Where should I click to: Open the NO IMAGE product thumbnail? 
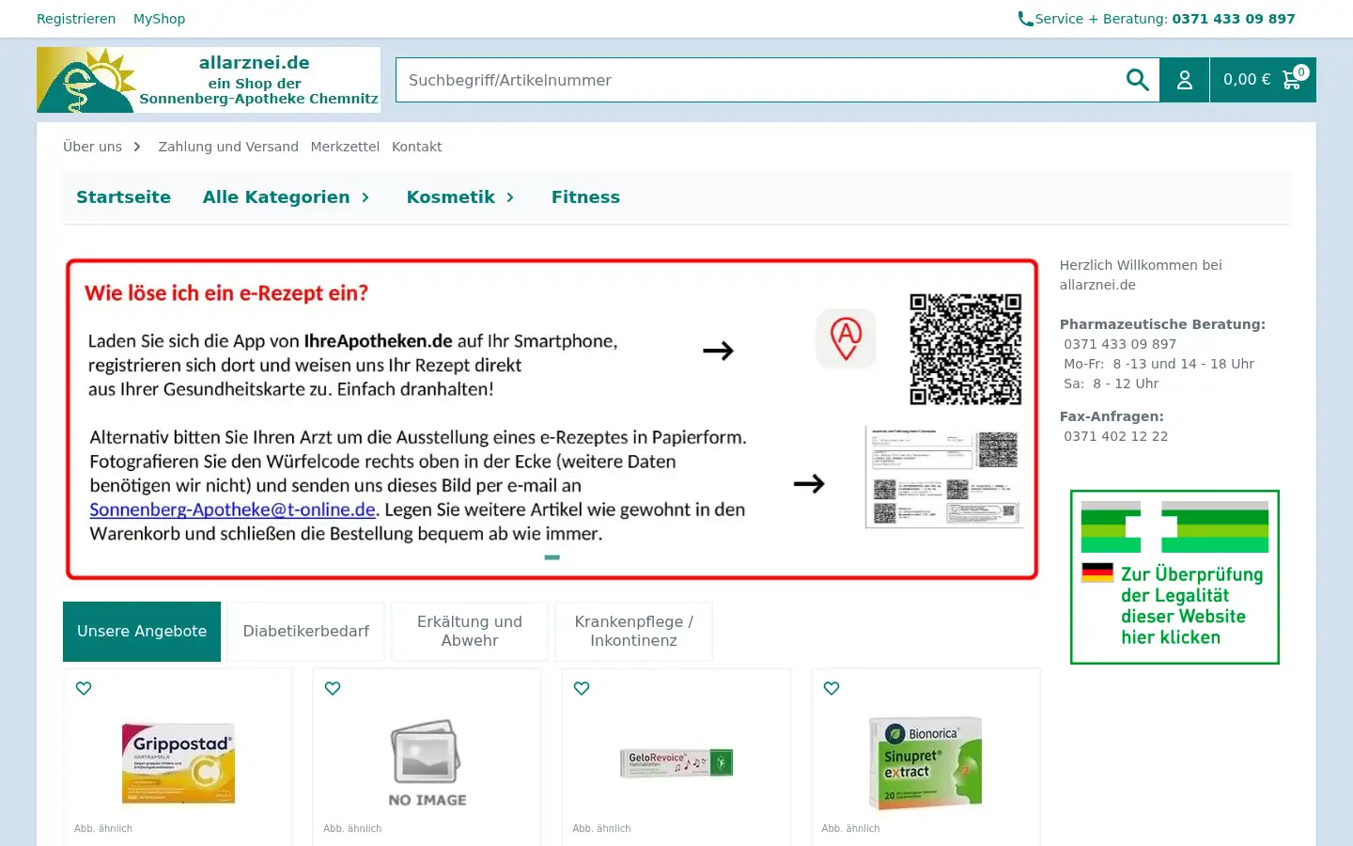(428, 763)
